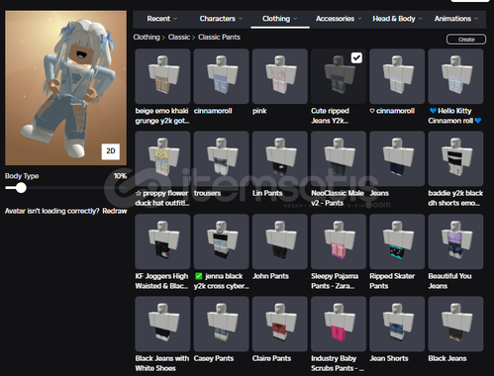
Task: Select the baddie y2k black shorts item
Action: click(455, 158)
